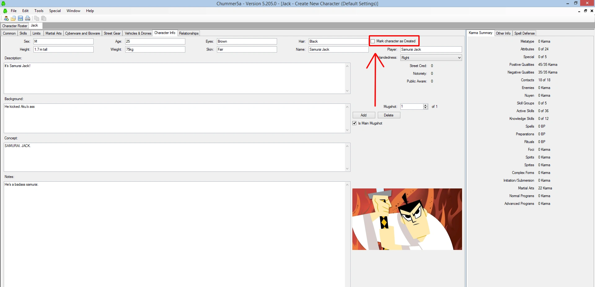Click the Sex input field

pyautogui.click(x=64, y=41)
